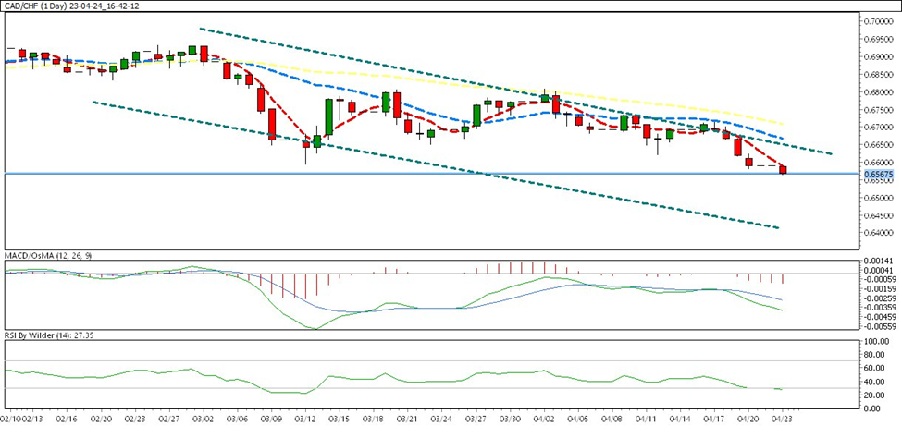Click the 04/02 date label
Screen dimensions: 902x438
point(544,420)
